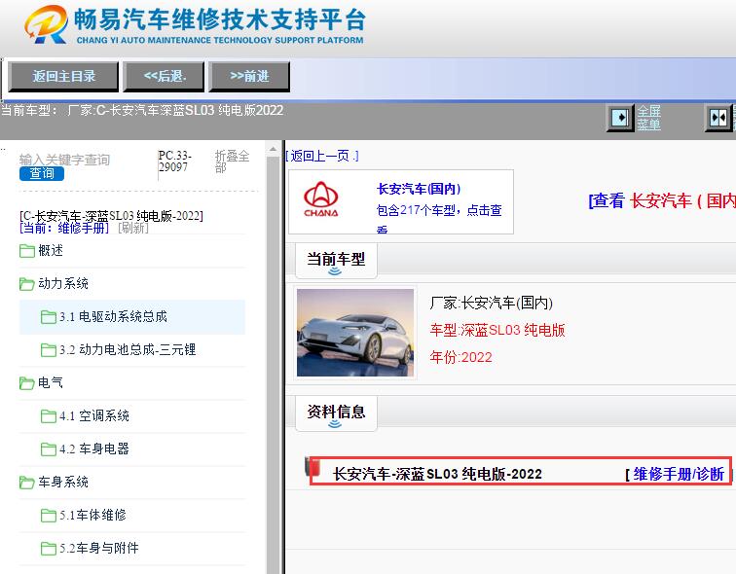Open 3.2 动力电池总成-三元锂 item
736x574 pixels.
(128, 349)
